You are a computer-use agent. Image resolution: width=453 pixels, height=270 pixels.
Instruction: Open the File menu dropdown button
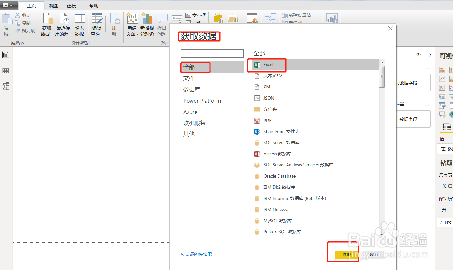tap(9, 5)
